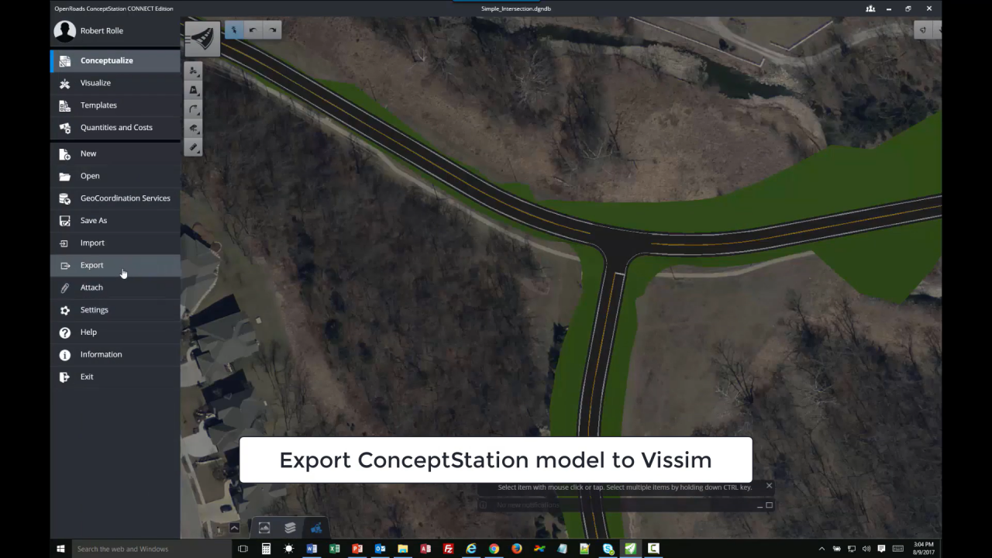Open Camtasia from the taskbar
The width and height of the screenshot is (992, 558).
pyautogui.click(x=653, y=549)
